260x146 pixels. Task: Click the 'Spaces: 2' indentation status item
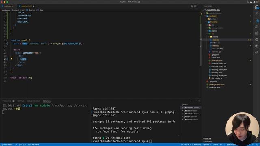click(x=207, y=144)
